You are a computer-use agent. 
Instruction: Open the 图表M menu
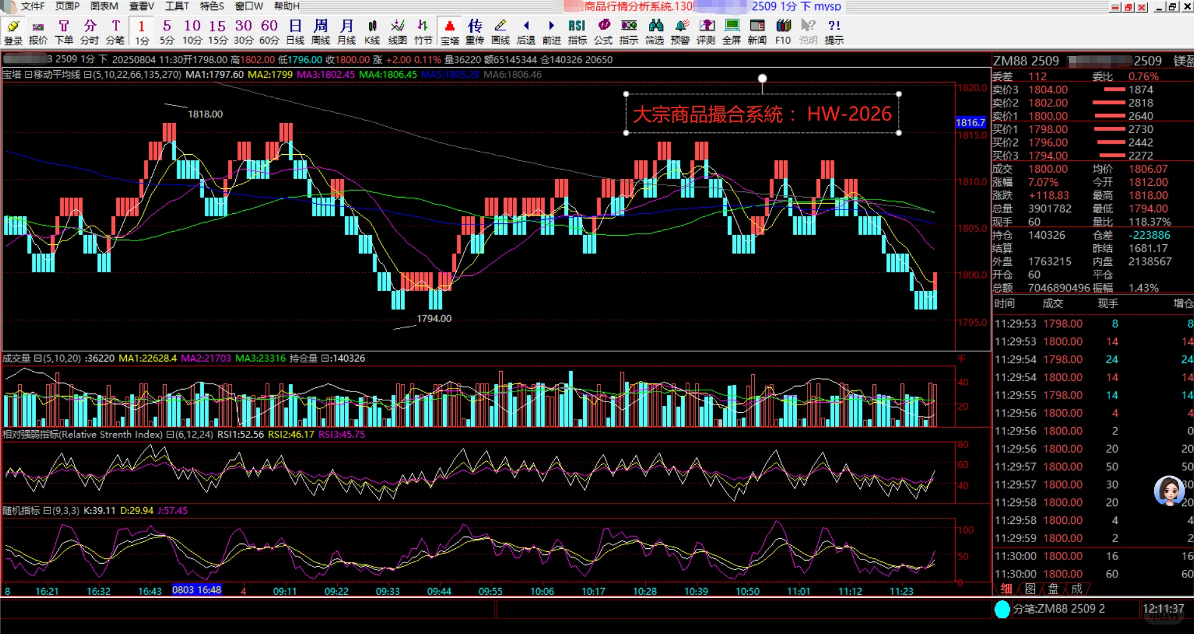tap(105, 6)
